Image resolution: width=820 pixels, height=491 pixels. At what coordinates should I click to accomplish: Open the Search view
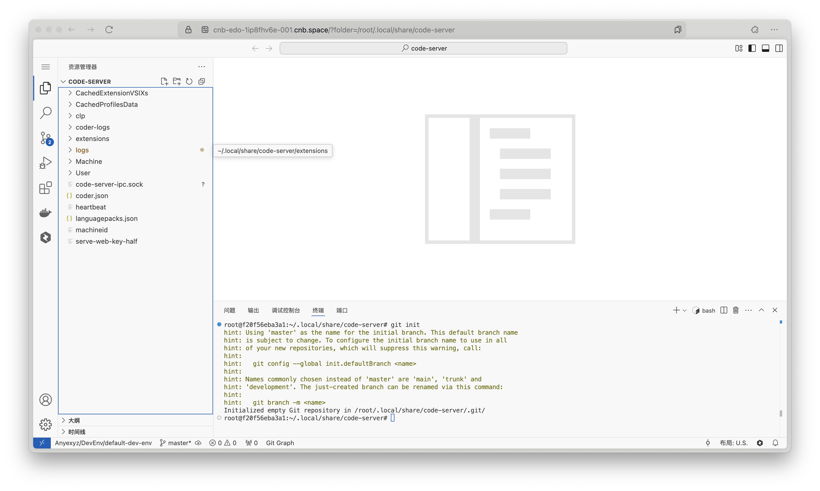coord(45,113)
